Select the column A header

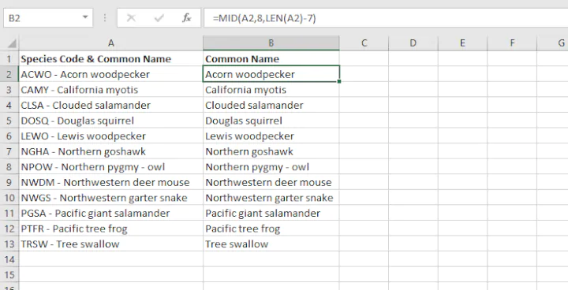click(x=111, y=43)
